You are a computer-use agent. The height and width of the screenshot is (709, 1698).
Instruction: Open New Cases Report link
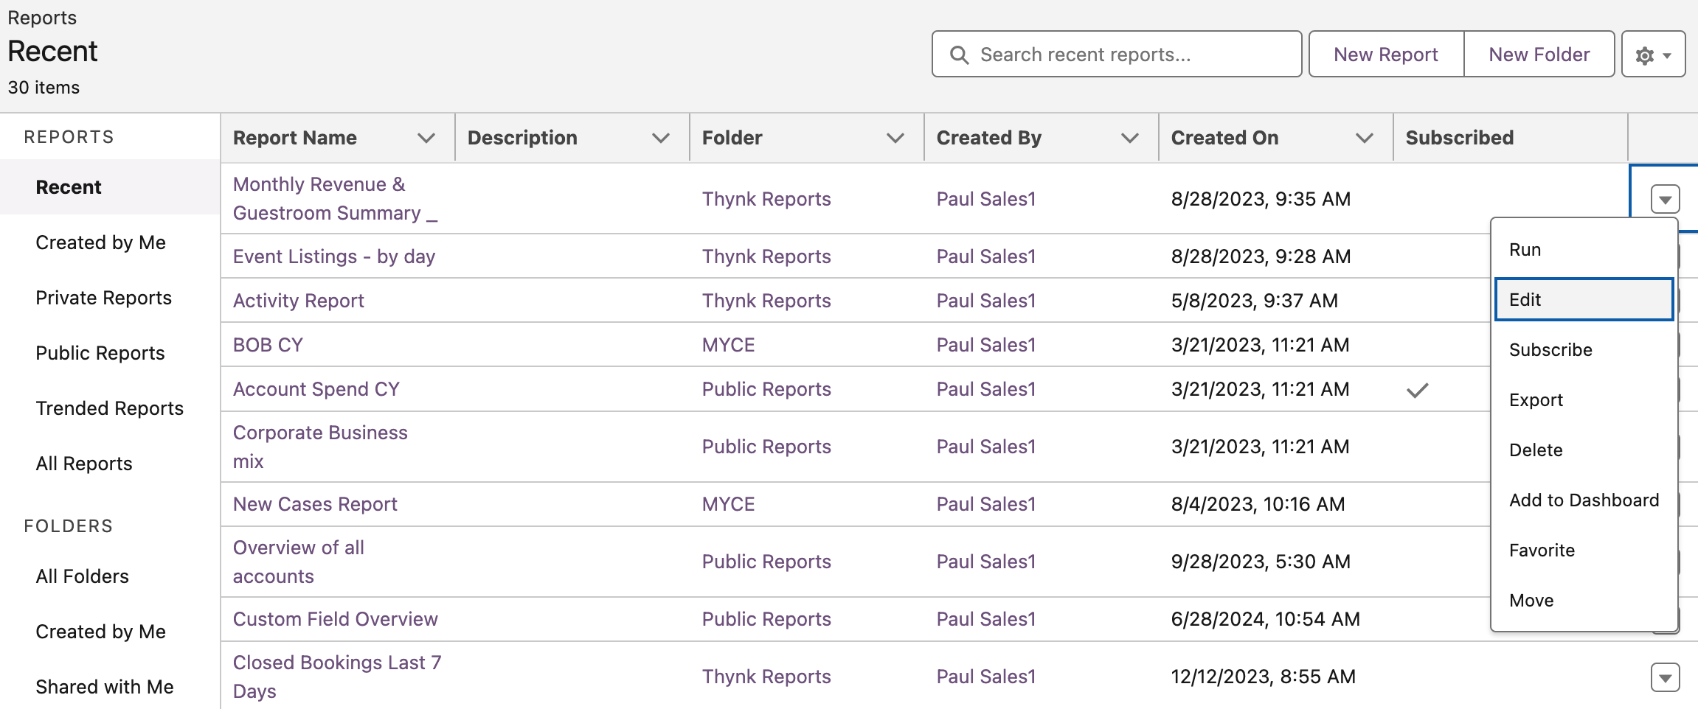315,504
